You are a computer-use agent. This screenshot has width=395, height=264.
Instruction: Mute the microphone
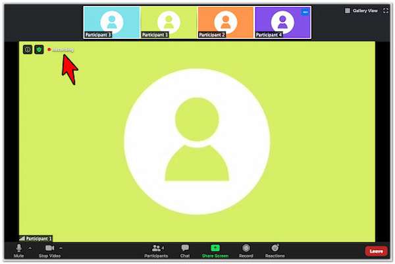[18, 251]
